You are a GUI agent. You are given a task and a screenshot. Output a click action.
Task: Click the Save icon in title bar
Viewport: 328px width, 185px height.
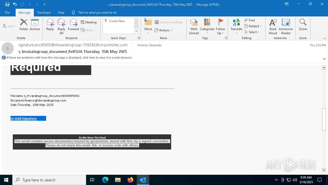click(7, 4)
